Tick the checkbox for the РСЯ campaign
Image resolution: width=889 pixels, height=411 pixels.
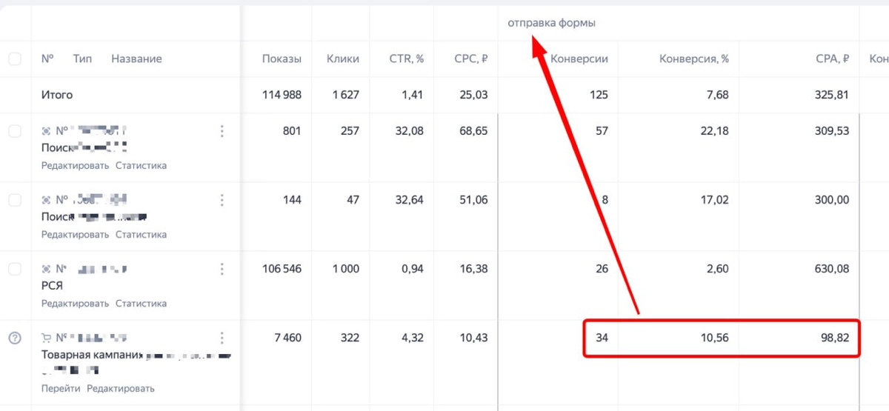point(15,269)
